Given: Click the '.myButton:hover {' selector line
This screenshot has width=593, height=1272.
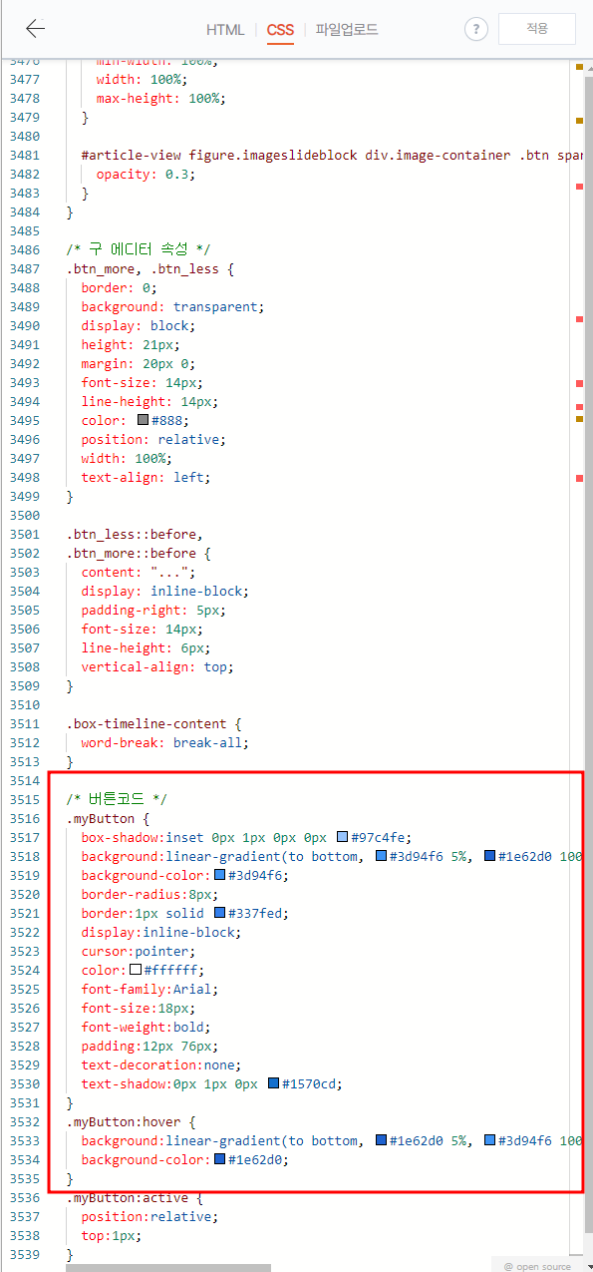Looking at the screenshot, I should tap(132, 1121).
